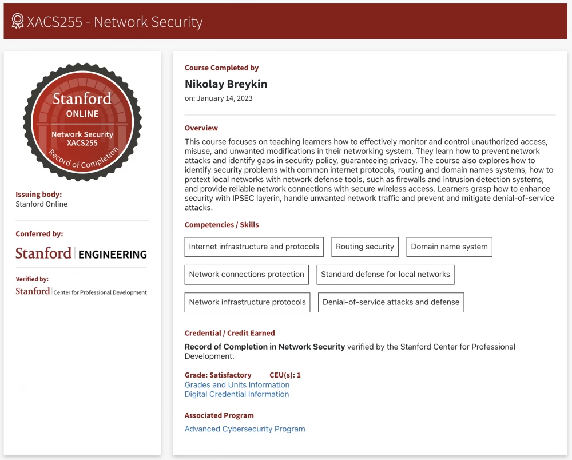Image resolution: width=572 pixels, height=460 pixels.
Task: Click the Grade: Satisfactory text
Action: pyautogui.click(x=218, y=375)
